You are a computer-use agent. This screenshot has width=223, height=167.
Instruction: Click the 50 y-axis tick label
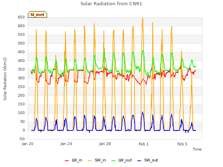point(22,121)
